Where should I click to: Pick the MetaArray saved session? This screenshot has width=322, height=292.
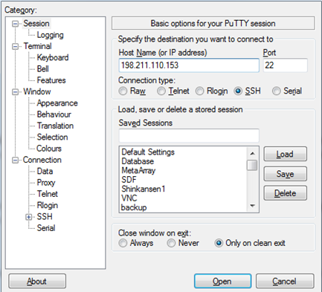(x=138, y=171)
